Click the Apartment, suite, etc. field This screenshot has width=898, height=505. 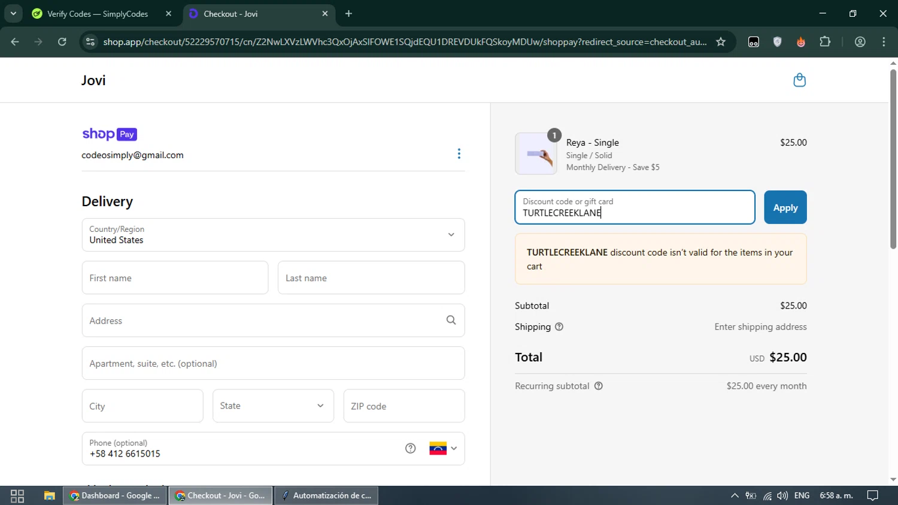coord(273,363)
